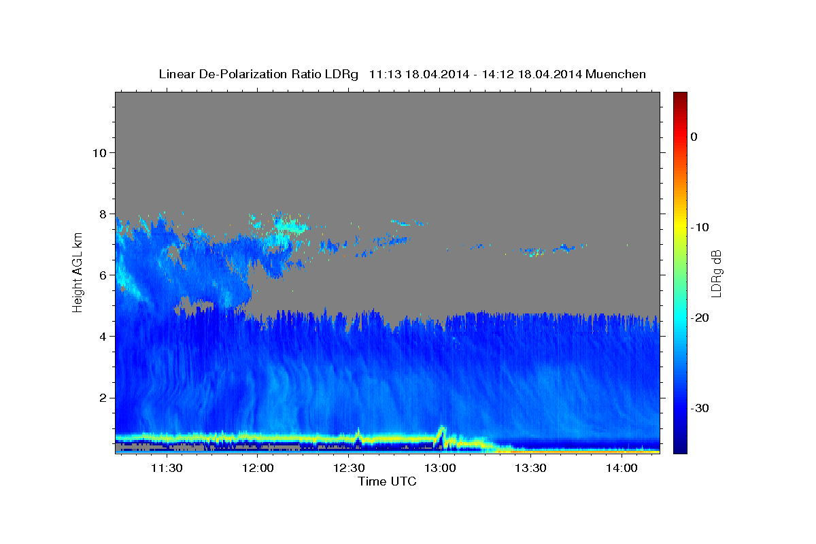Click the 14:00 time tick label

[621, 468]
